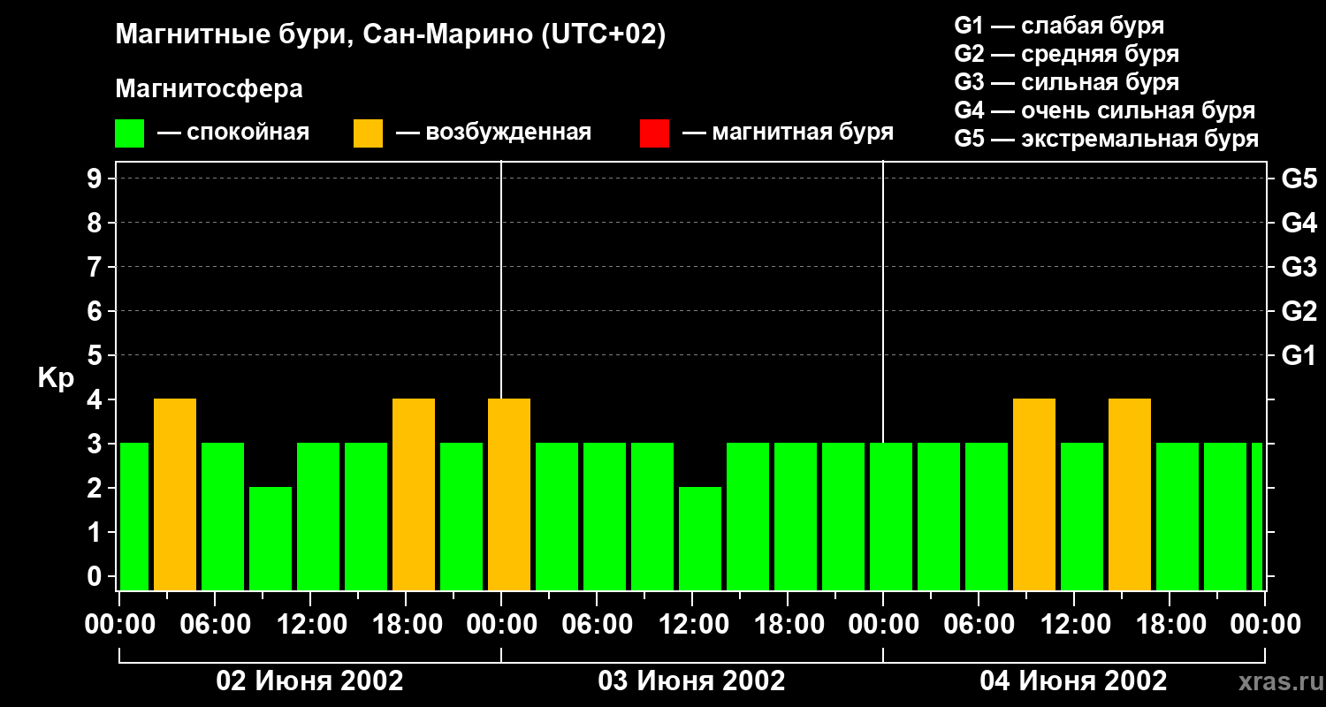
Task: Click the right-axis 'G1' storm level label
Action: point(1299,355)
